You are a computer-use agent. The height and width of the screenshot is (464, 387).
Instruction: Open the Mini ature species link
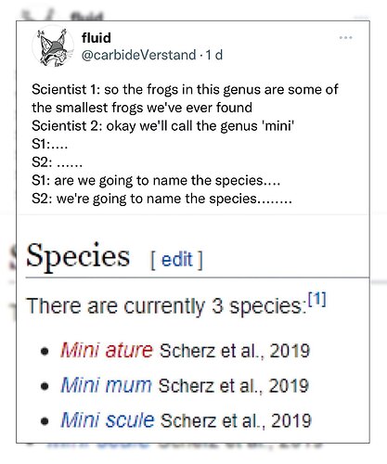coord(107,350)
